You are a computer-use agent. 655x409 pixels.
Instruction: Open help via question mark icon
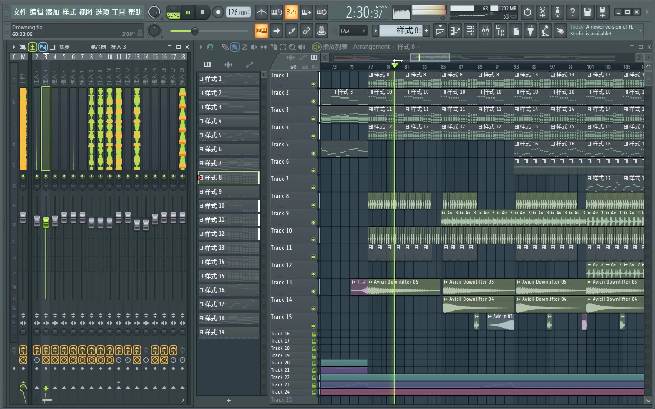point(573,12)
